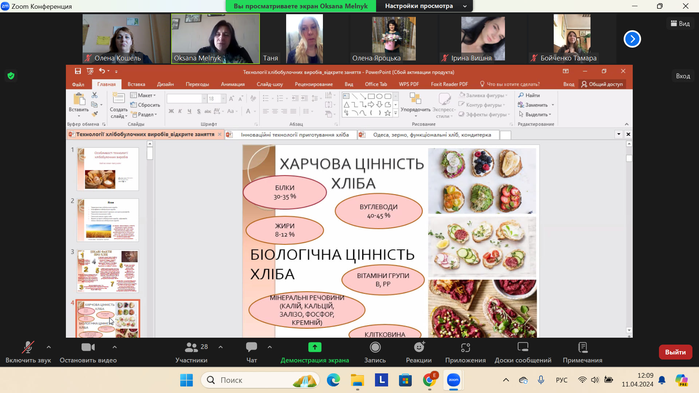Open the Participants icon showing 28
Screen dimensions: 699x393
[x=191, y=348]
